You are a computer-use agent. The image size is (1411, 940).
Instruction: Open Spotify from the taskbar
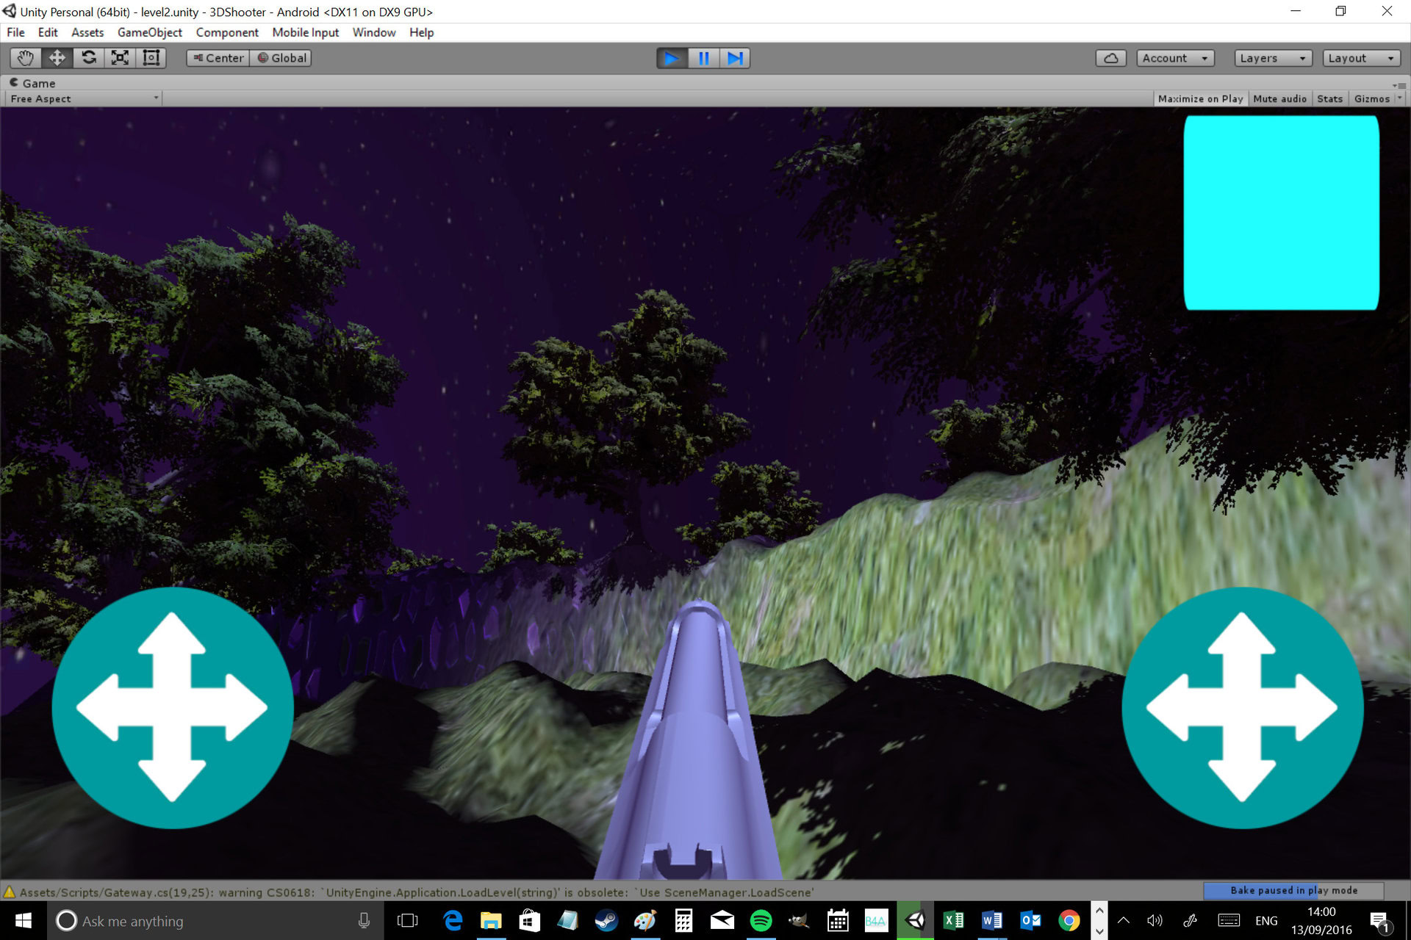click(761, 920)
